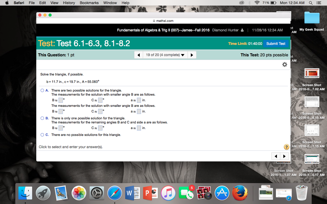327x204 pixels.
Task: Click the back navigation arrow at bottom right
Action: [276, 156]
